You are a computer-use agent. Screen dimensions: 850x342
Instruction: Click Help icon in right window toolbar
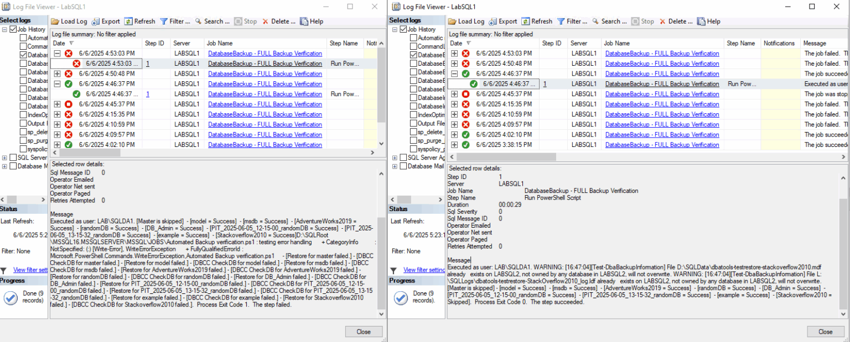(x=702, y=22)
